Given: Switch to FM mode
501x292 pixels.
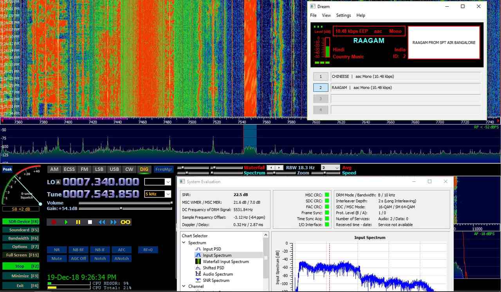Looking at the screenshot, I should point(84,169).
